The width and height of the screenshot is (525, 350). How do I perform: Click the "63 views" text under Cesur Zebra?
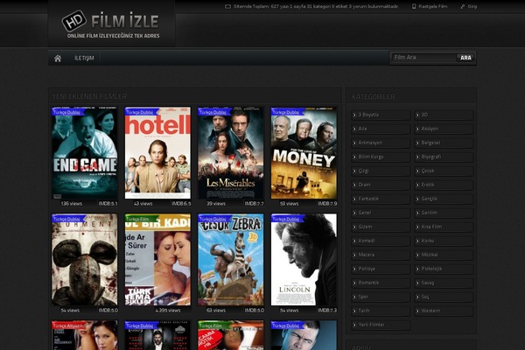[216, 311]
